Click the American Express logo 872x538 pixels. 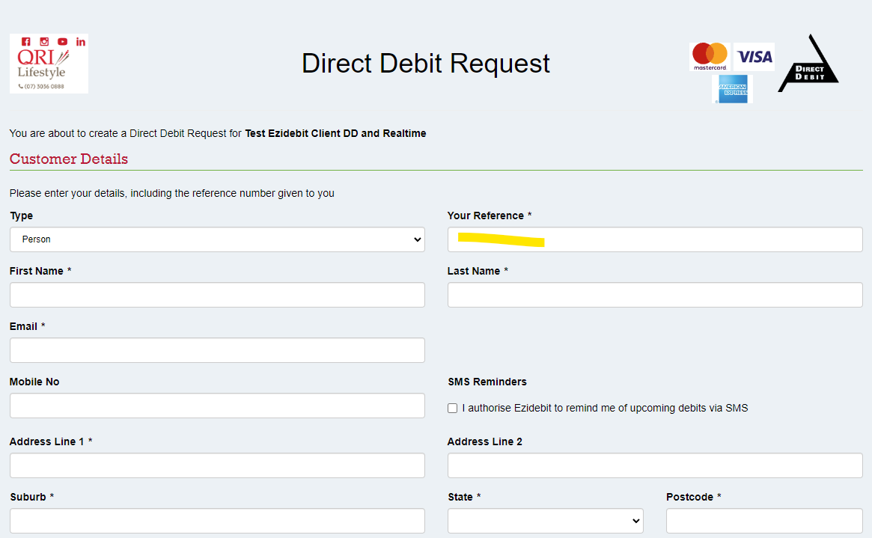pyautogui.click(x=733, y=89)
